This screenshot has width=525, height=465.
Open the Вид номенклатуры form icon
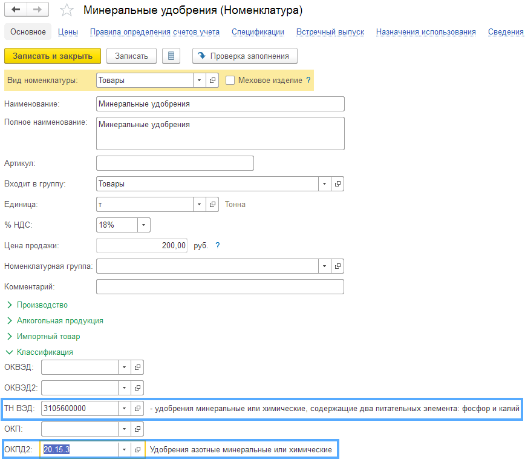tap(212, 81)
